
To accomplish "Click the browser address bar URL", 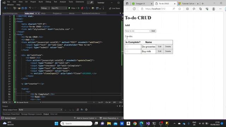I will coord(155,9).
